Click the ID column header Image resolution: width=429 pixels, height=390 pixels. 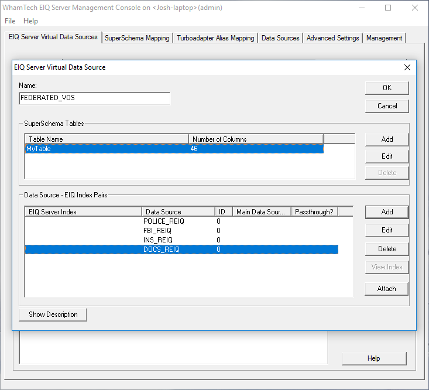(224, 212)
